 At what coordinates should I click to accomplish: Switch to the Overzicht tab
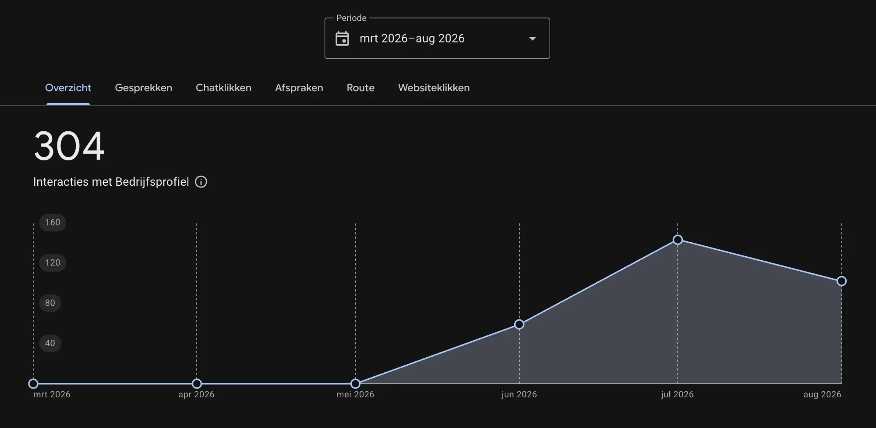coord(68,88)
